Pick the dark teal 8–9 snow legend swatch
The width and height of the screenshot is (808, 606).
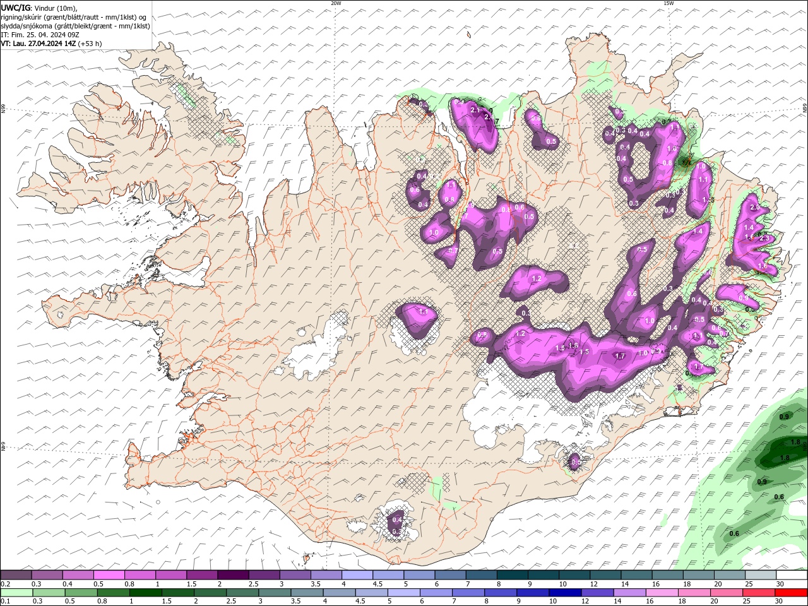pyautogui.click(x=513, y=575)
